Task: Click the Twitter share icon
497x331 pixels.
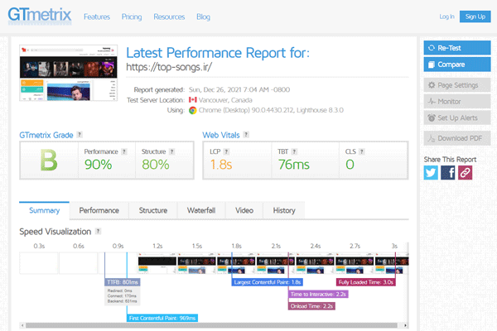Action: point(431,172)
